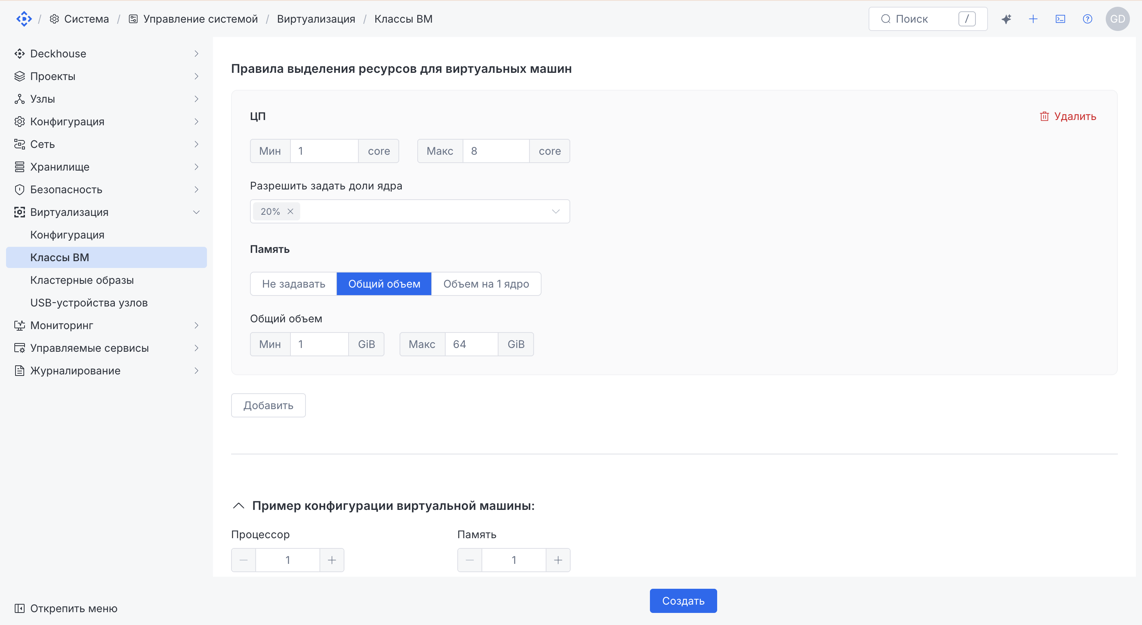This screenshot has width=1142, height=625.
Task: Click the Журналирование document icon
Action: point(20,371)
